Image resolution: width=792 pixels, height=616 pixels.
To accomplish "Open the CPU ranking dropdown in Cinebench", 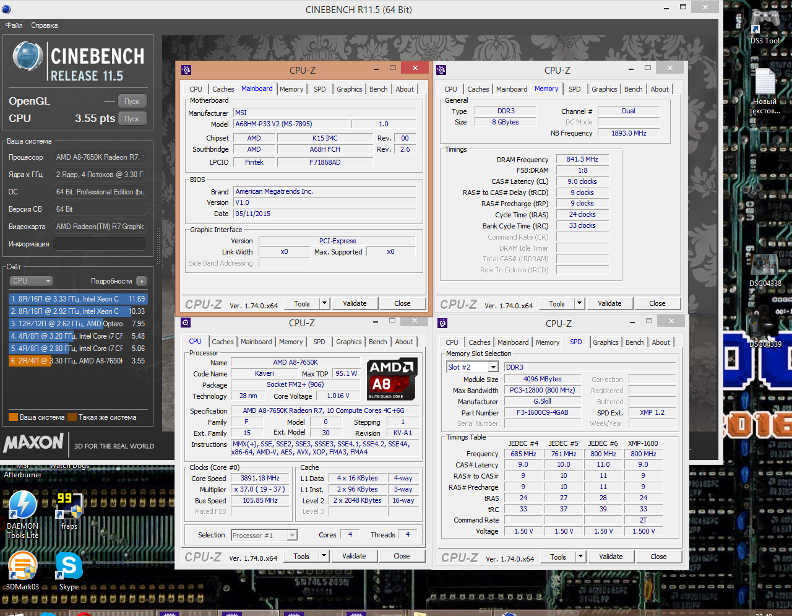I will coord(31,281).
